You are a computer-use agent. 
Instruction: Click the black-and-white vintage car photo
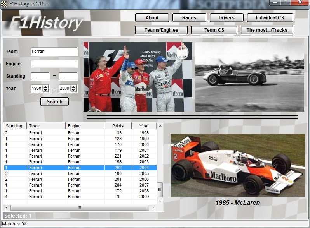point(250,77)
